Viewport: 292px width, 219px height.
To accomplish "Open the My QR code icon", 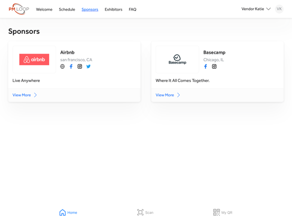I will (216, 212).
